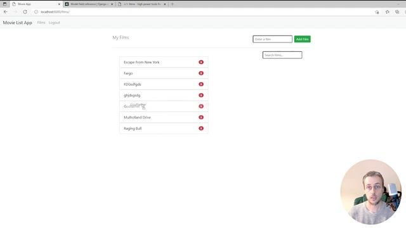Open Films nav link
This screenshot has height=228, width=406.
coord(41,23)
